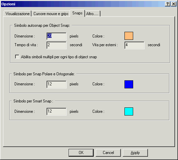Change the blue Snap Polare color swatch
This screenshot has height=160, width=178.
click(x=129, y=84)
